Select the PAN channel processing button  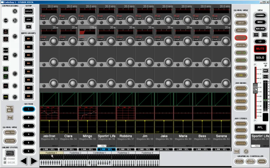[5, 97]
